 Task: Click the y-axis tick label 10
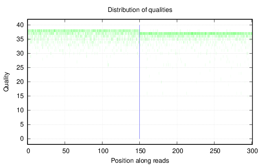20,110
